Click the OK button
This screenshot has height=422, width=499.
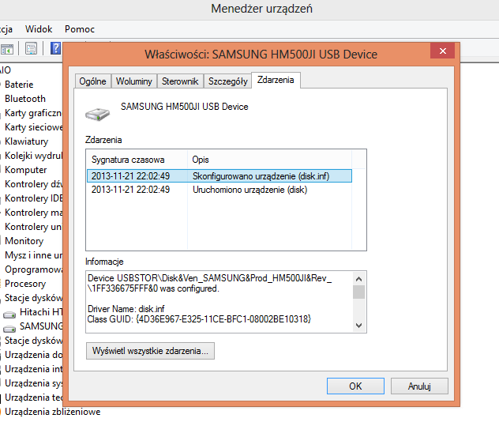pos(355,386)
